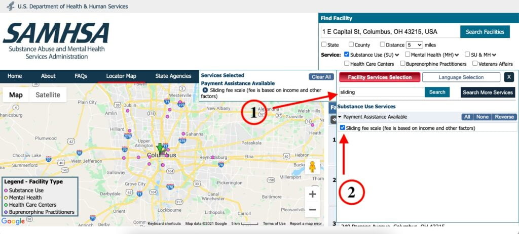Go to the Home menu item
This screenshot has width=519, height=234.
pyautogui.click(x=15, y=76)
